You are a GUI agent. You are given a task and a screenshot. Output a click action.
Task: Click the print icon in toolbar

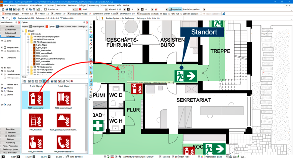(18, 9)
